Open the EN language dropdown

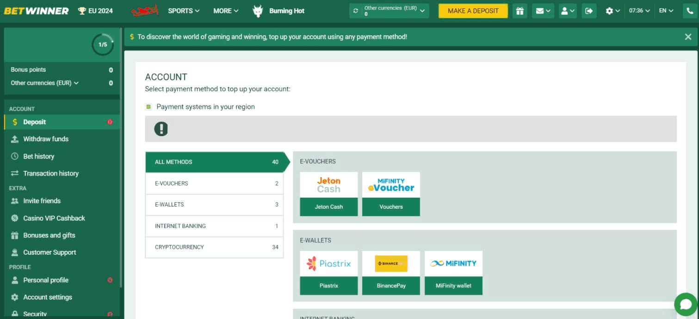666,11
